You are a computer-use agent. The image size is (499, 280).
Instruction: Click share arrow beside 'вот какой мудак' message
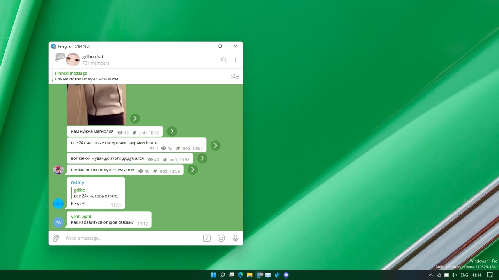tap(202, 158)
